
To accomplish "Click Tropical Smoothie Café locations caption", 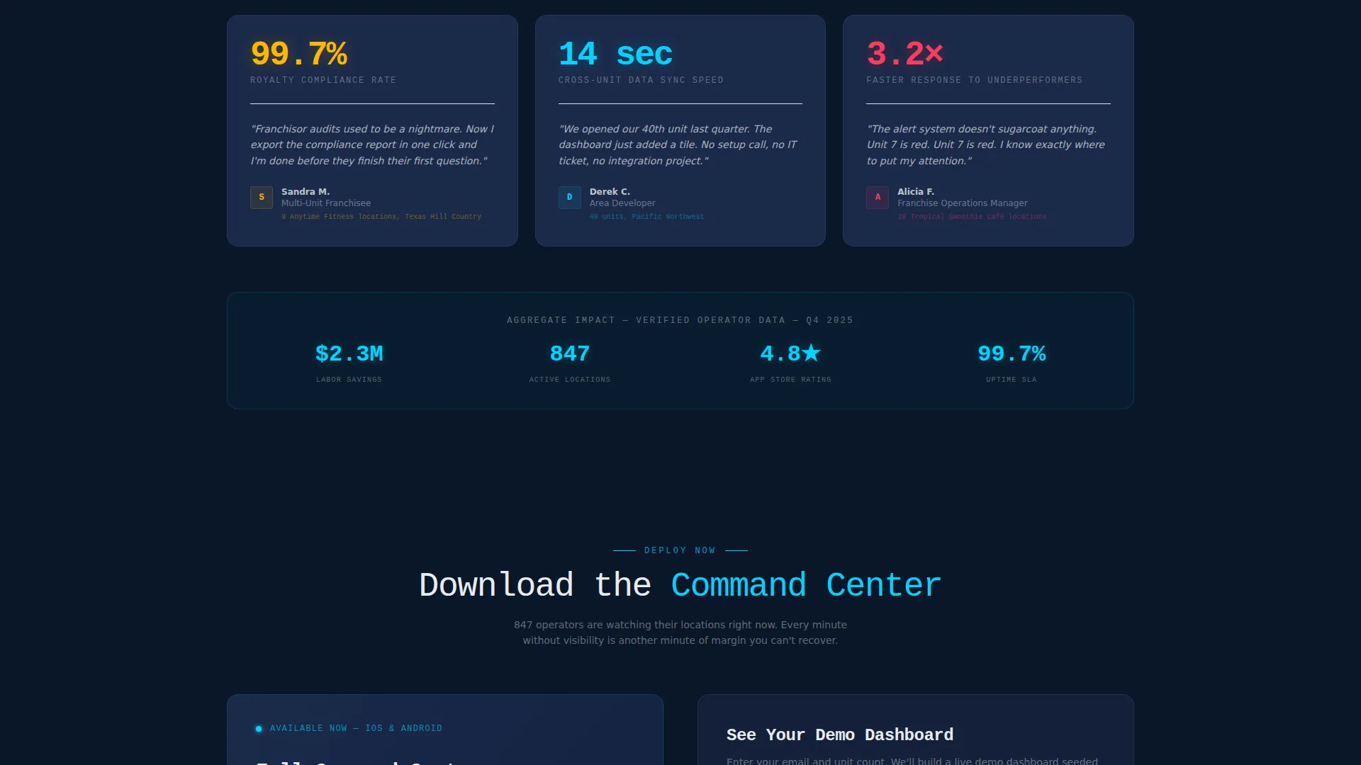I will coord(972,217).
